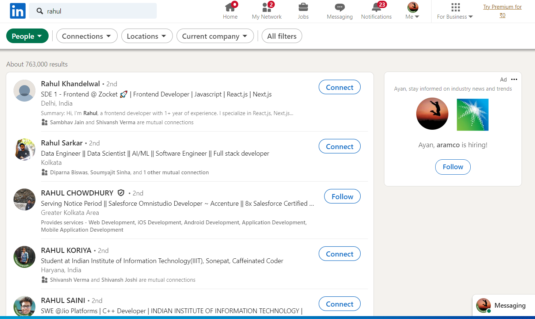
Task: View Shivansh Verma and Shivansh Joshi mutuals
Action: 123,280
